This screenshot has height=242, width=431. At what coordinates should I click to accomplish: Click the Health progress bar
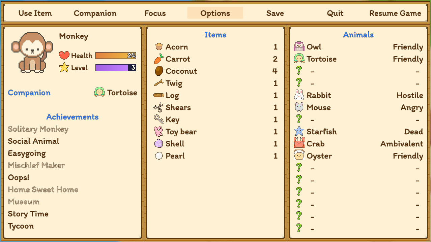click(x=116, y=55)
